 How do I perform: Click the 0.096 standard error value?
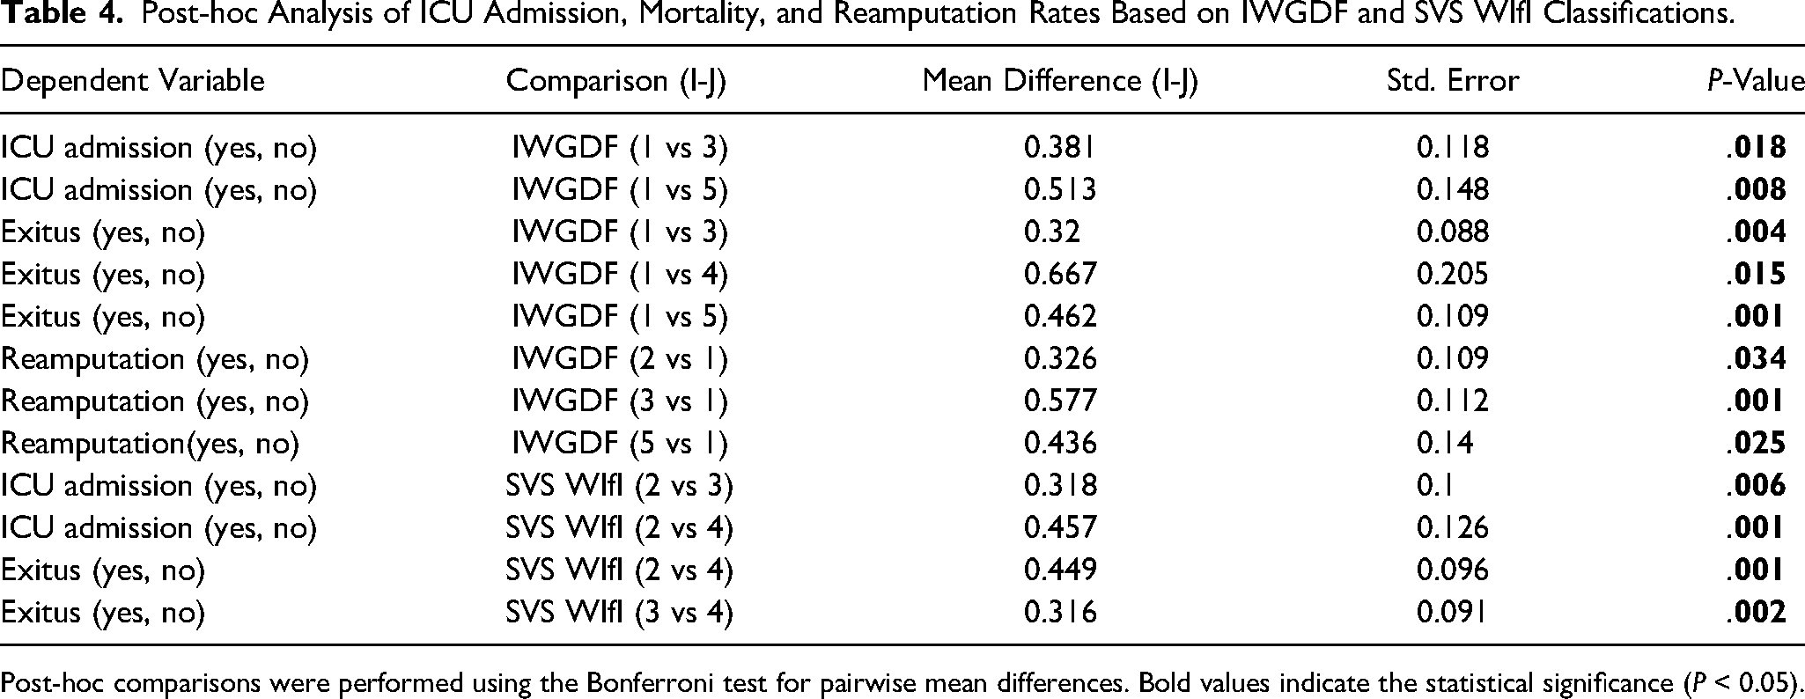pos(1453,570)
